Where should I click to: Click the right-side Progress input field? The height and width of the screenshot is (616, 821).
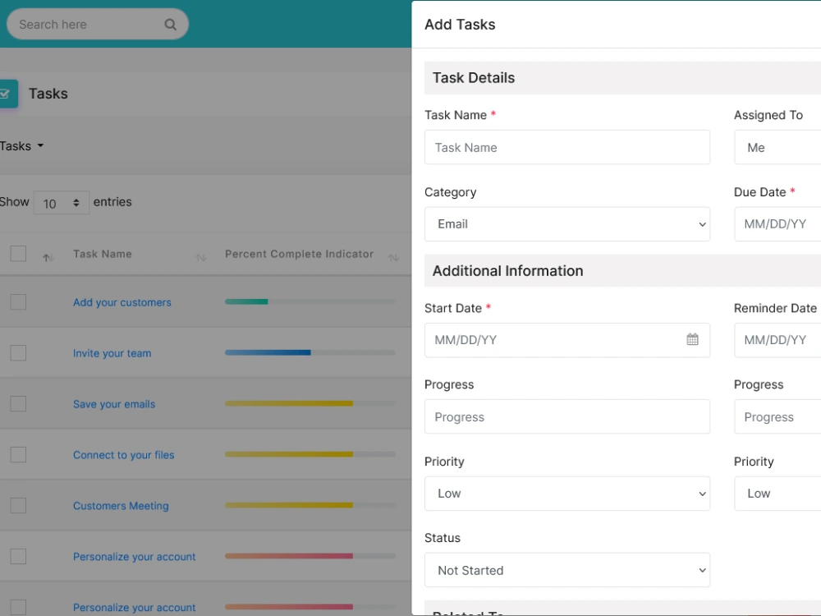point(777,416)
